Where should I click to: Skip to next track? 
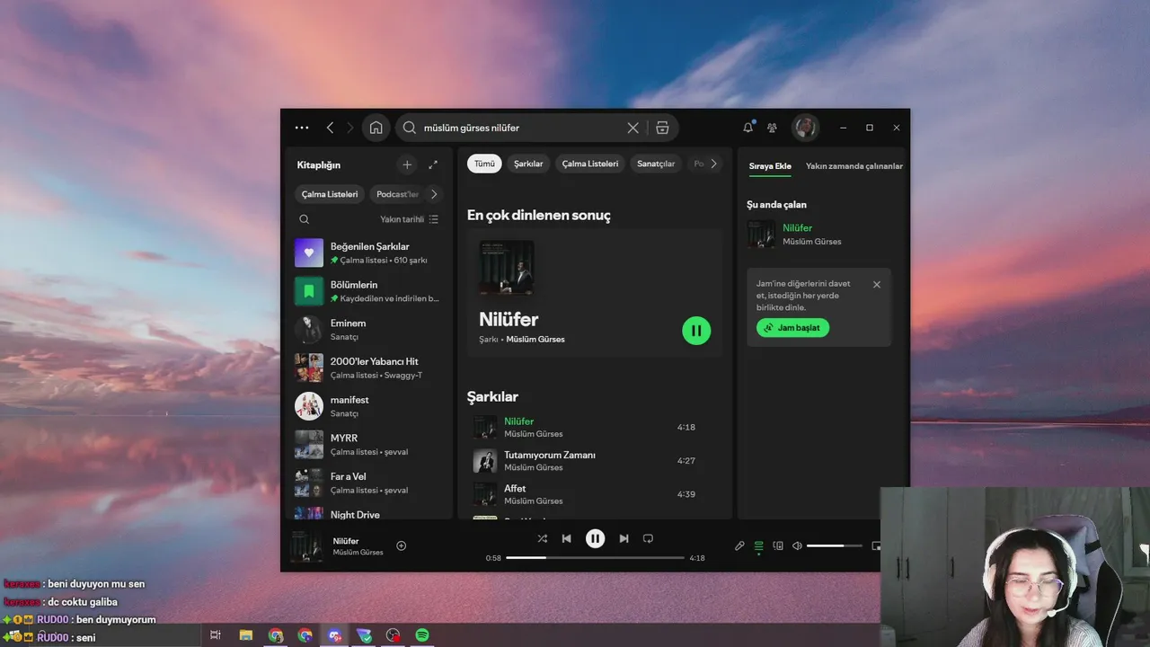click(x=624, y=538)
